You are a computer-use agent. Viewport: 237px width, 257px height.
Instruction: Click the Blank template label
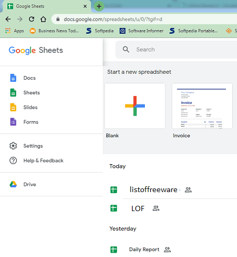pyautogui.click(x=112, y=136)
